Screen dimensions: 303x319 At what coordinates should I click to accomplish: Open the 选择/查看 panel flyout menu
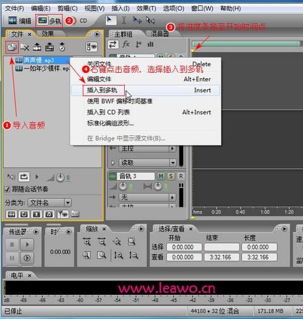284,229
